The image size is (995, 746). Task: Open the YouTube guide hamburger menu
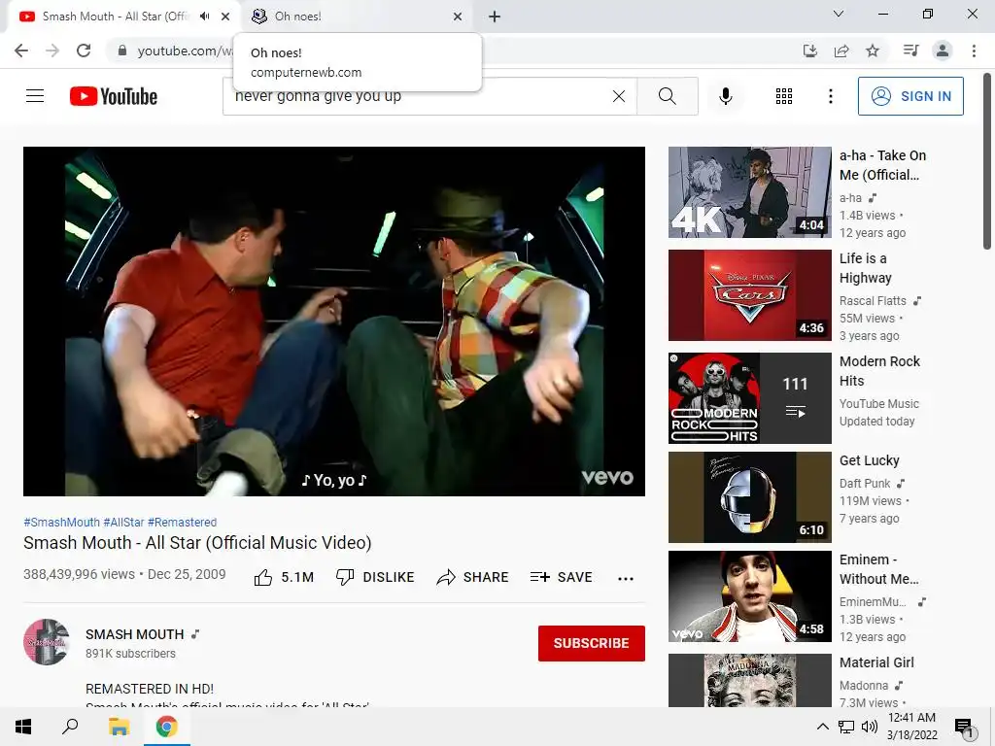[35, 96]
